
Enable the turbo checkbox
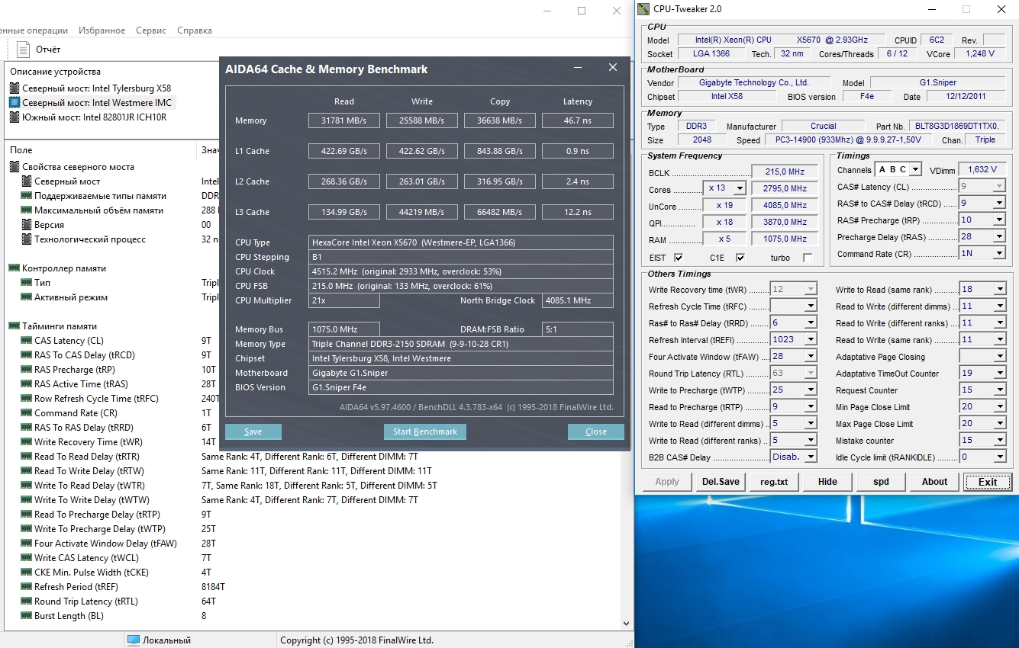pos(808,258)
